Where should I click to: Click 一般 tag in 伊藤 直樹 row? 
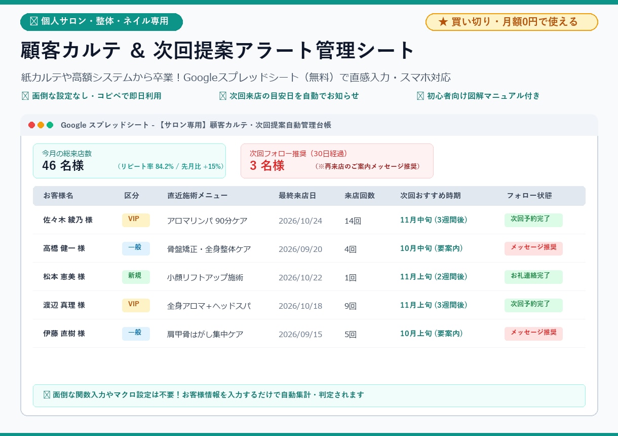pos(136,334)
